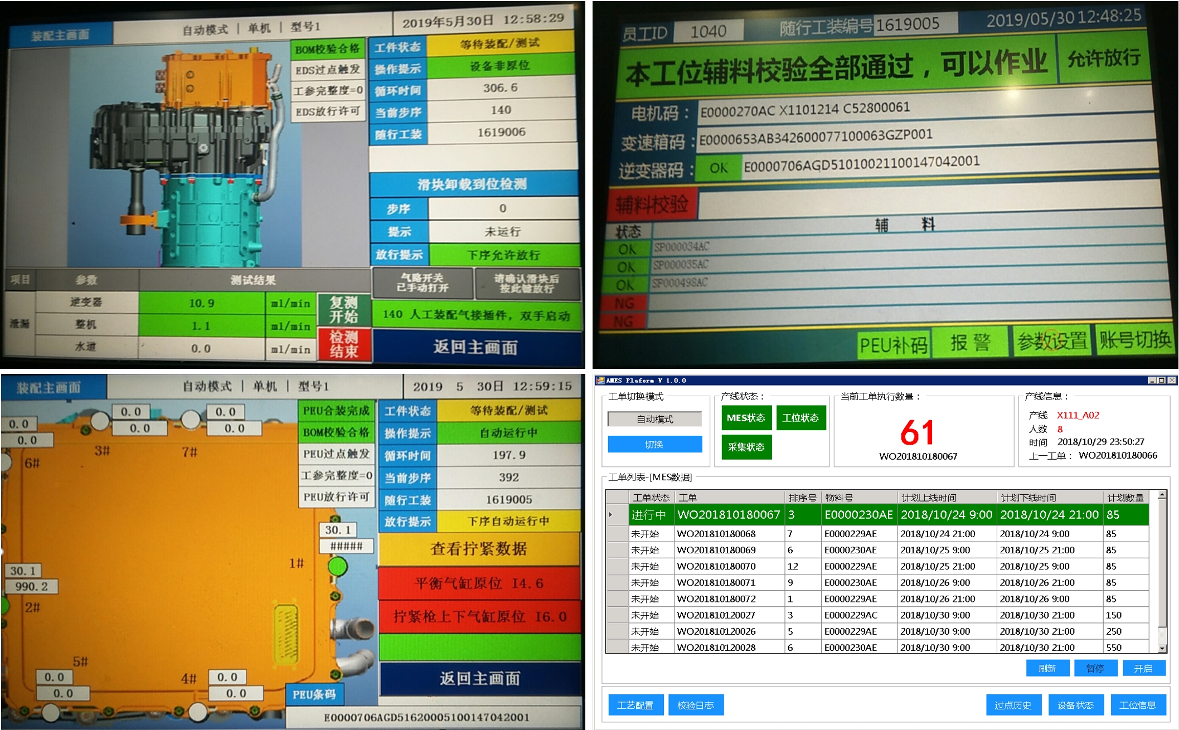Click the 工单状态 column header
This screenshot has width=1179, height=730.
pos(651,498)
